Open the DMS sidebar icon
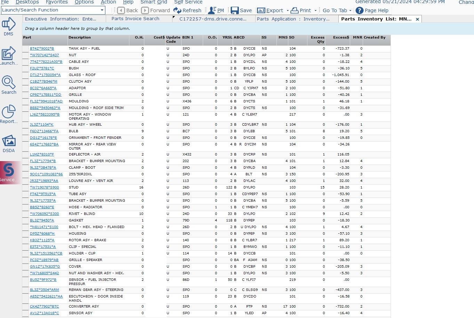This screenshot has width=474, height=318. [x=9, y=26]
